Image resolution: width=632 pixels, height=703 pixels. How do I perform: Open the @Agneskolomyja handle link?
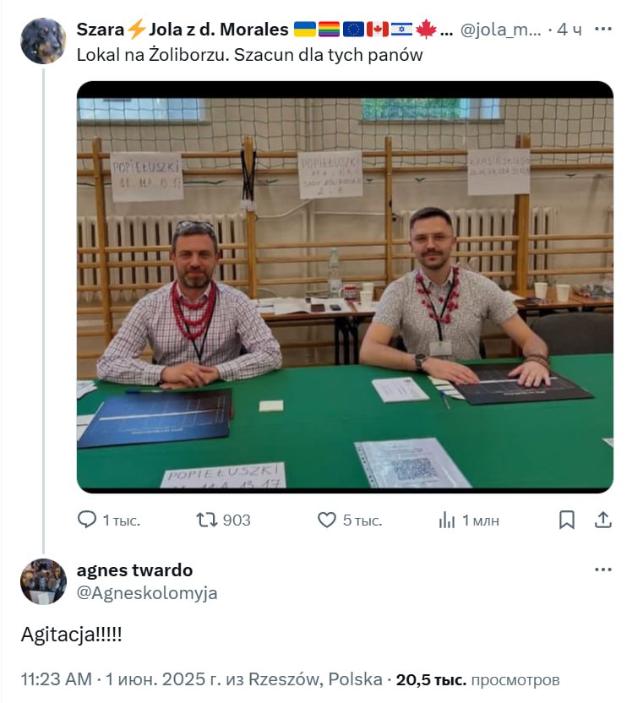147,592
